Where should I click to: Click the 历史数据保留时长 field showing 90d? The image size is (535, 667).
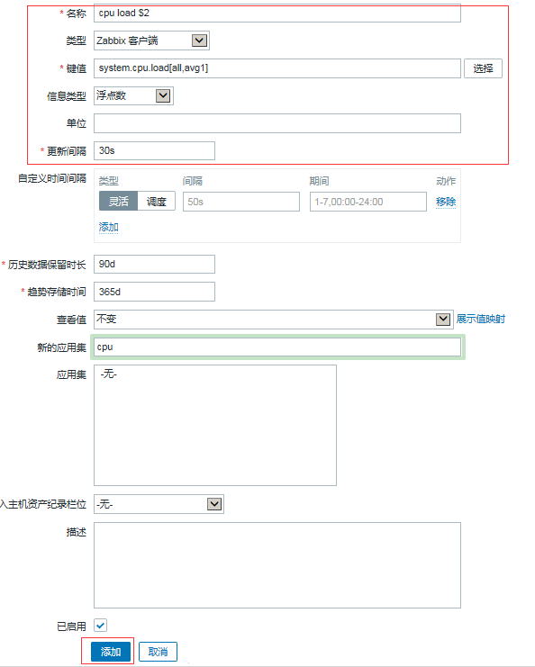click(x=154, y=264)
